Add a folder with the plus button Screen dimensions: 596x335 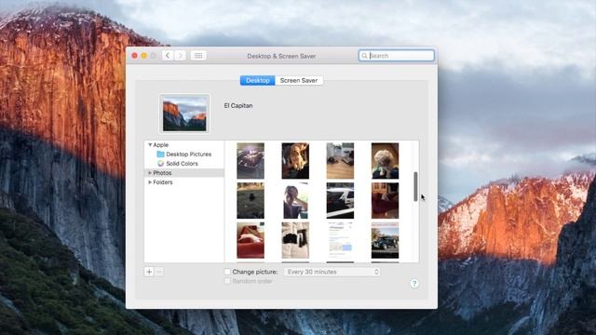click(149, 272)
